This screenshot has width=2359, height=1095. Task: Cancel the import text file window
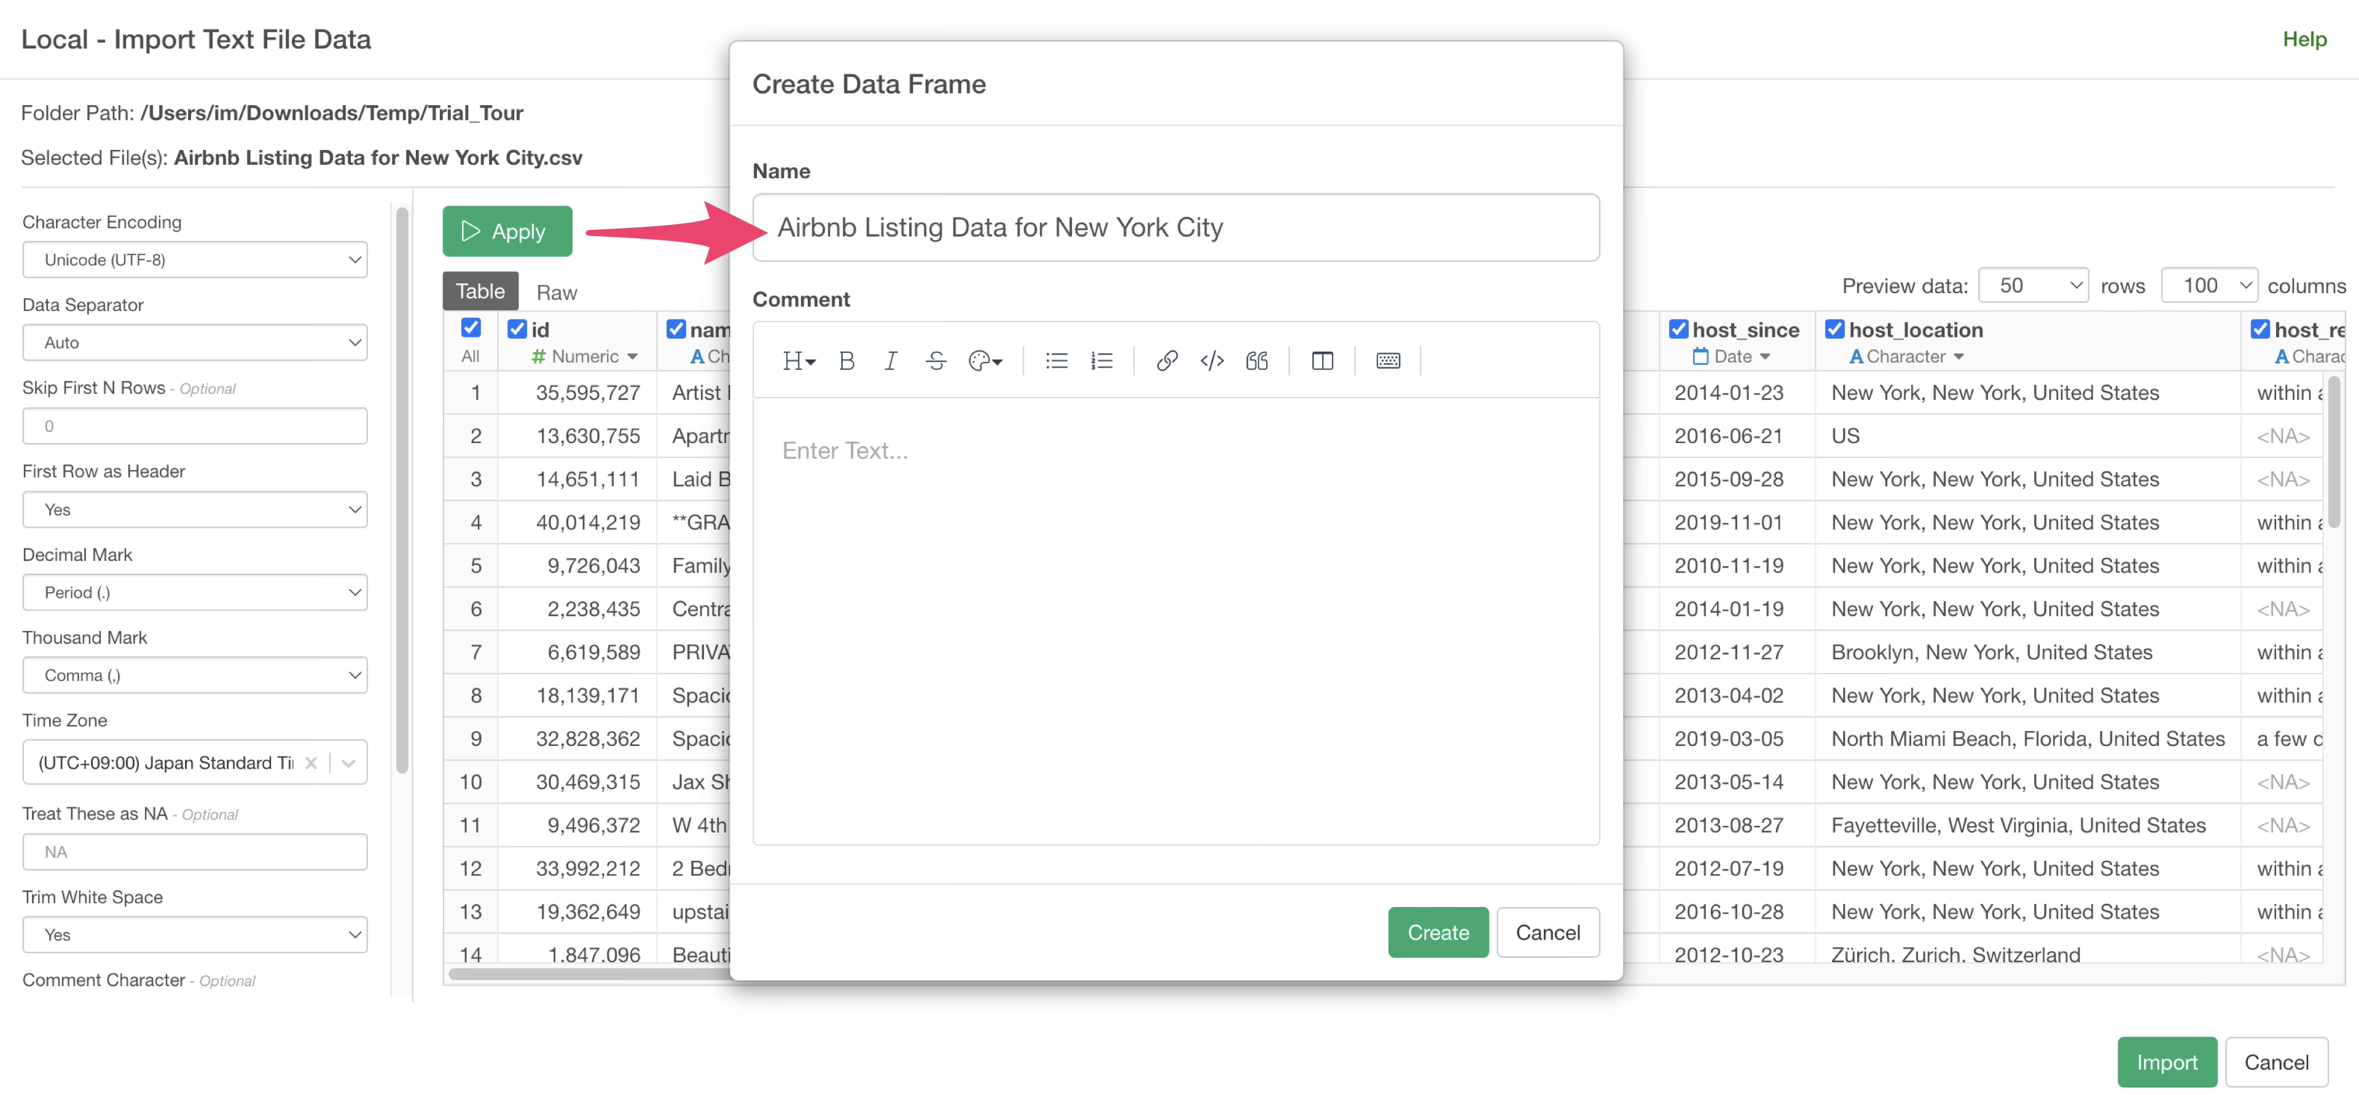tap(2275, 1062)
